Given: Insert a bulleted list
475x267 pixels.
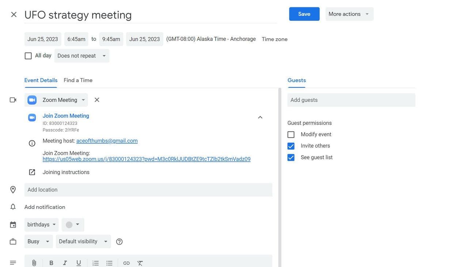Looking at the screenshot, I should tap(109, 263).
